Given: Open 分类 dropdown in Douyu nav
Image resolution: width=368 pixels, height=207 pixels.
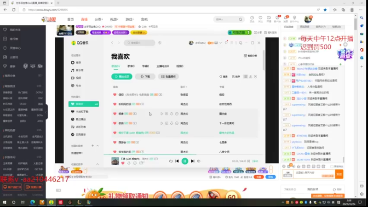Looking at the screenshot, I should tap(99, 19).
